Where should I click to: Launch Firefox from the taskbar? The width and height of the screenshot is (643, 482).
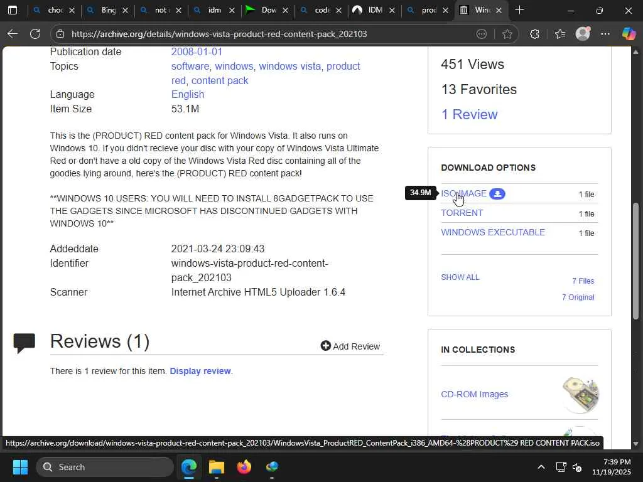click(x=244, y=467)
